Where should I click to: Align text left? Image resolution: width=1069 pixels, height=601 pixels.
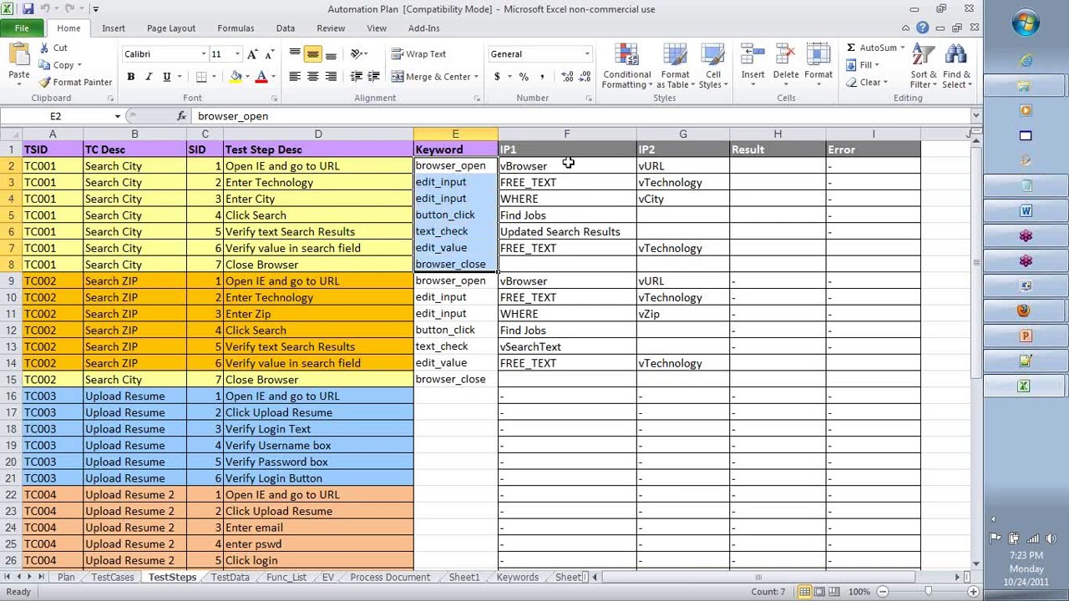[x=295, y=77]
